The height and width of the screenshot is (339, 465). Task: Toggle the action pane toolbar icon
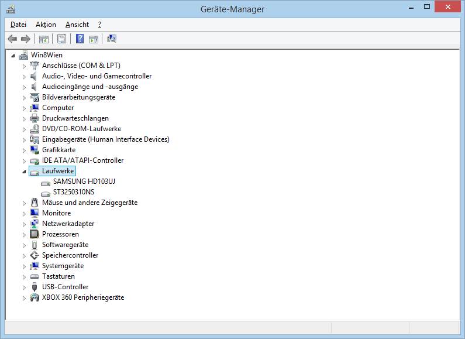tap(94, 39)
